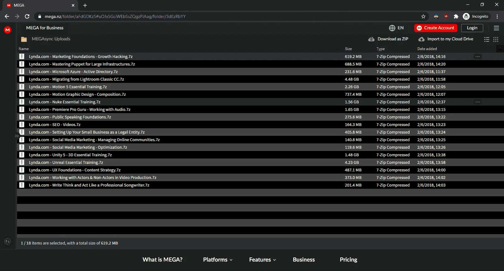Click the MEGAsync Uploads folder icon
The width and height of the screenshot is (504, 271).
pos(24,39)
